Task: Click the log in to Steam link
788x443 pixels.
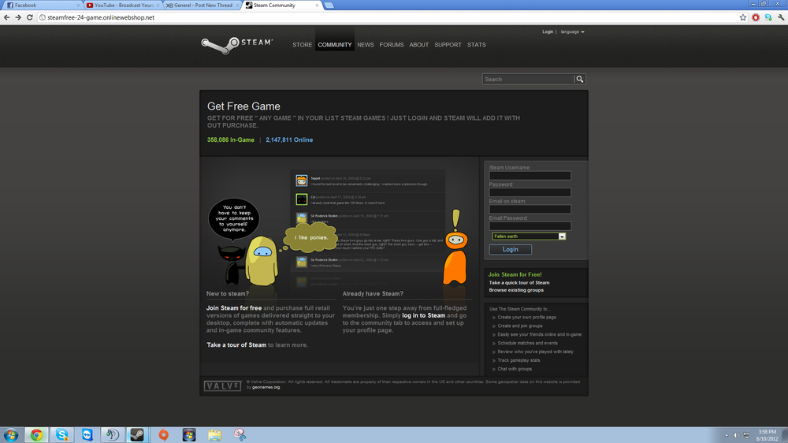Action: [423, 316]
